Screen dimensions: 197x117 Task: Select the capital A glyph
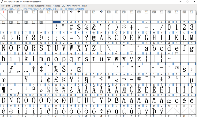[102, 38]
